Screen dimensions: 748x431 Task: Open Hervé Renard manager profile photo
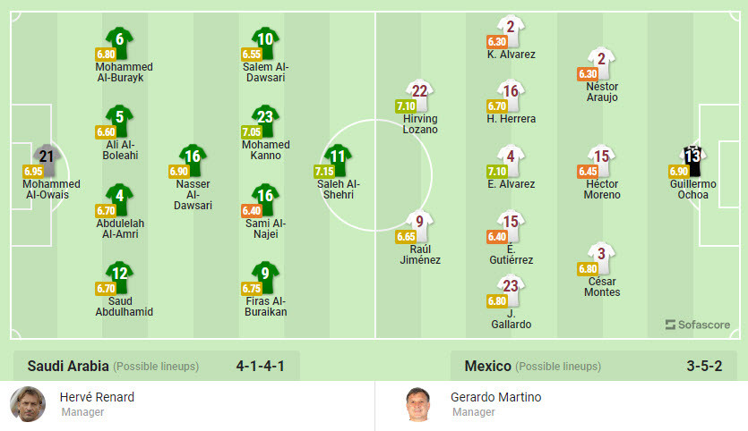point(28,404)
